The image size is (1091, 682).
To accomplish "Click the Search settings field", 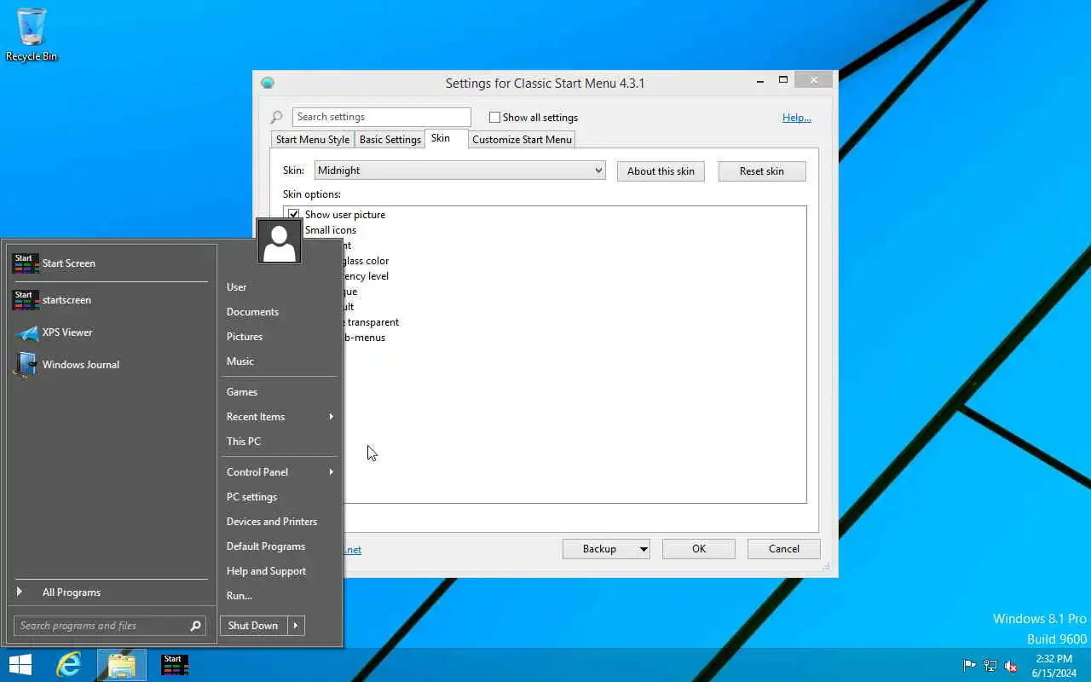I will tap(382, 117).
